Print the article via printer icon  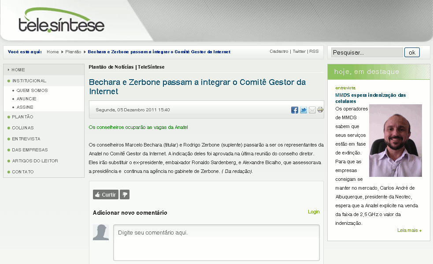(319, 110)
